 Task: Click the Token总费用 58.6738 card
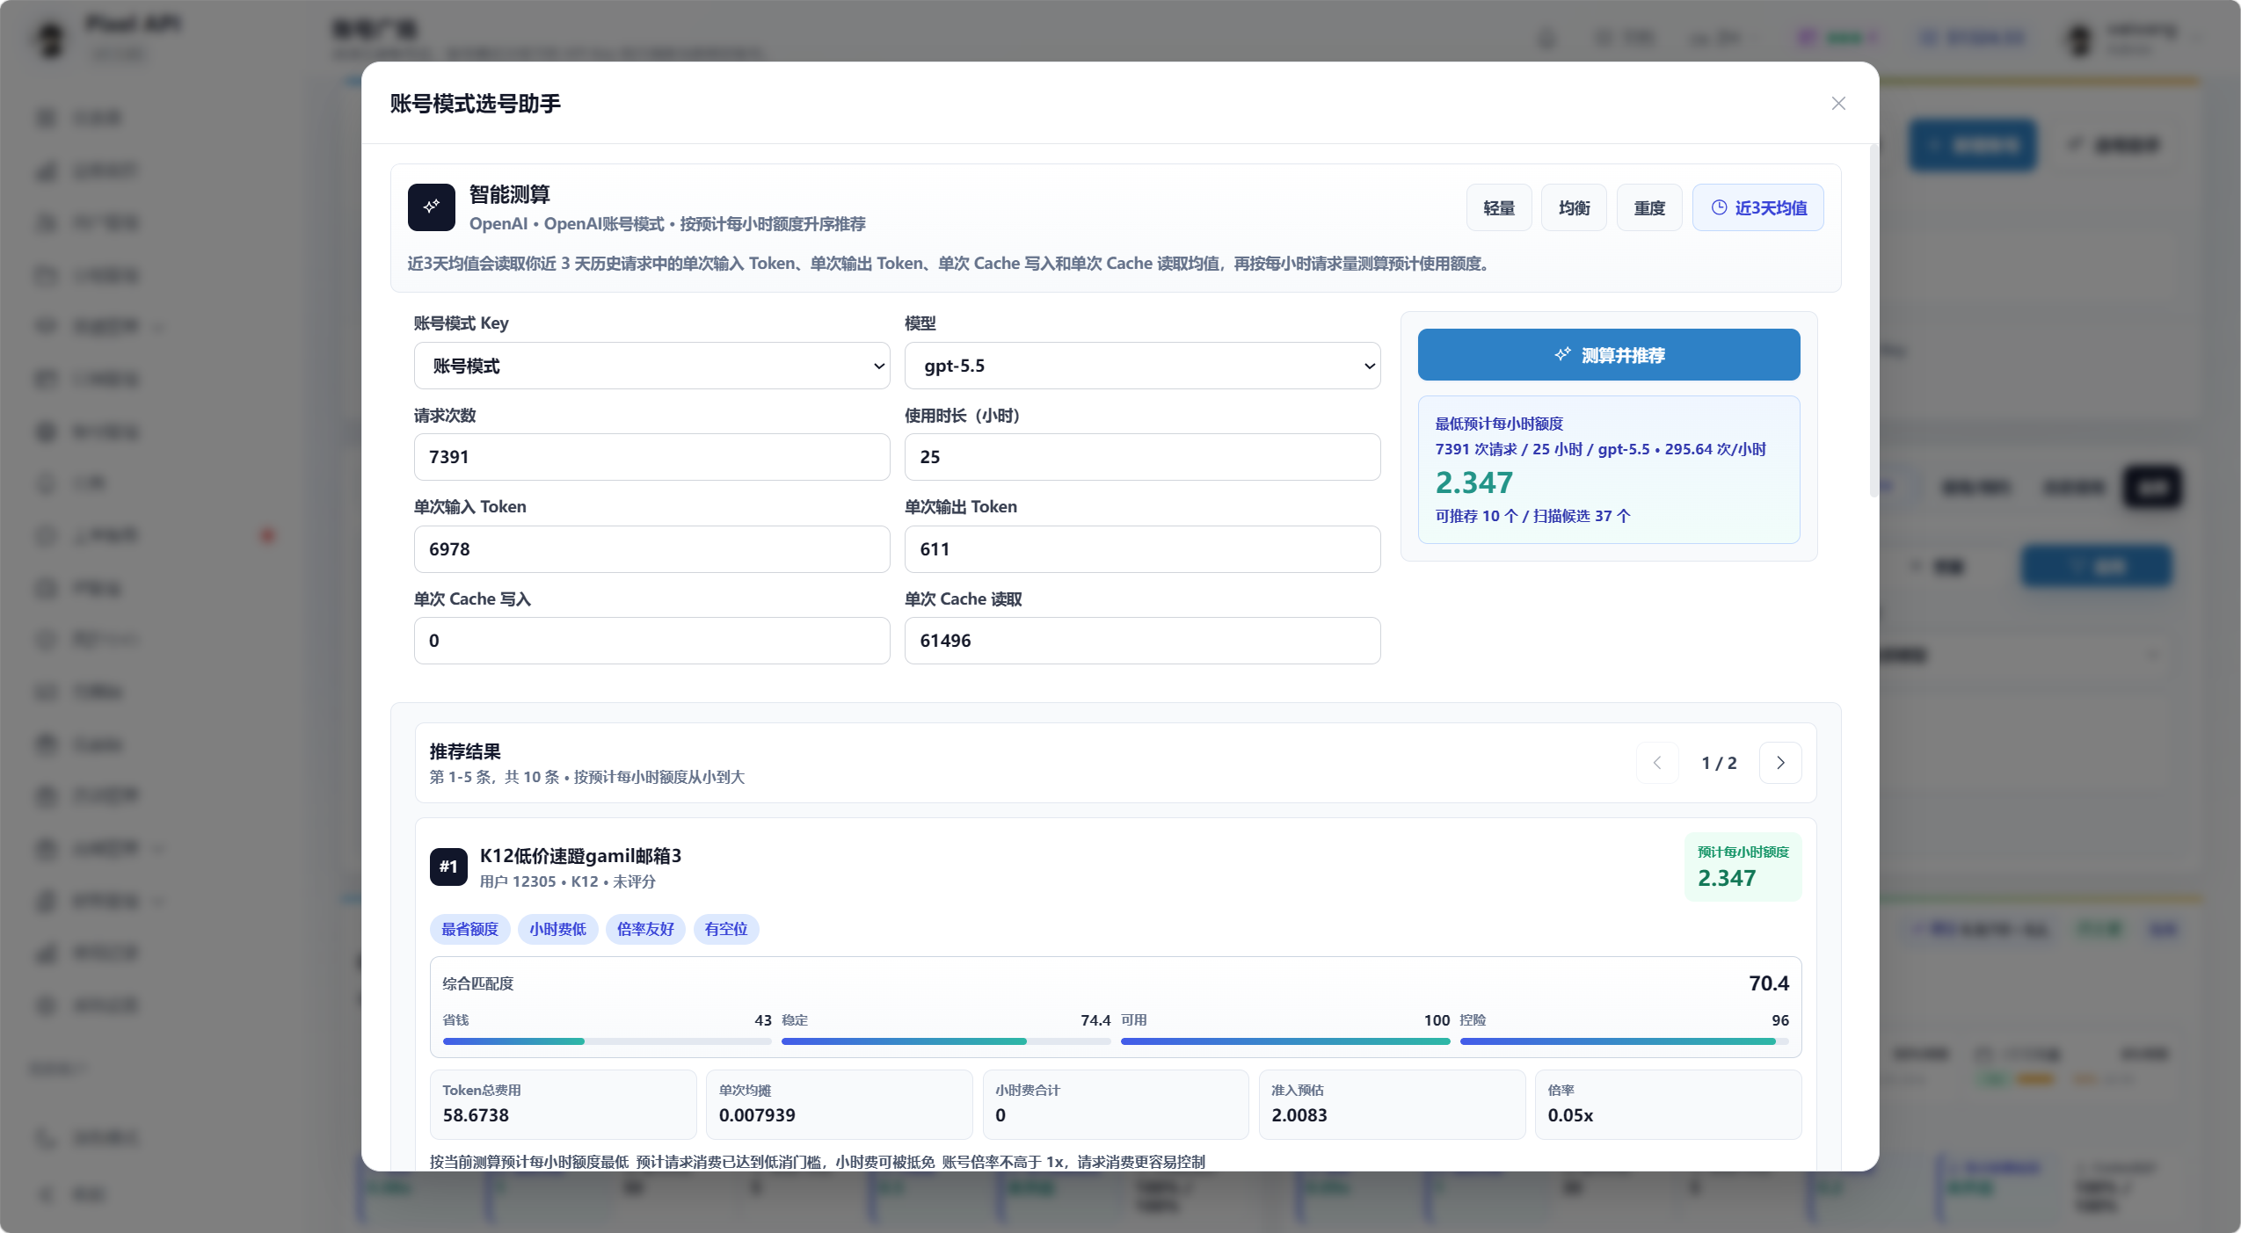coord(564,1105)
